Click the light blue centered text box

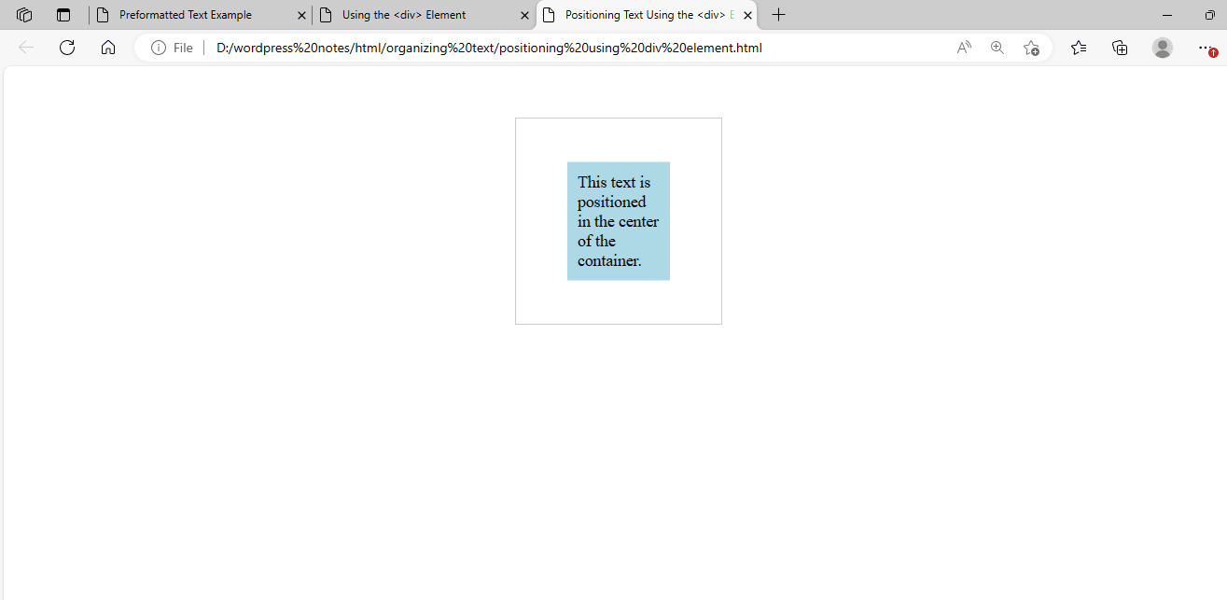[619, 221]
